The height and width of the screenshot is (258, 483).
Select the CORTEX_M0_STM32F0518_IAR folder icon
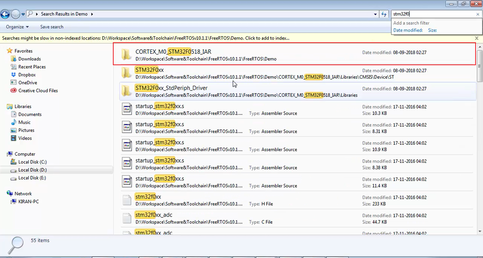click(x=126, y=54)
